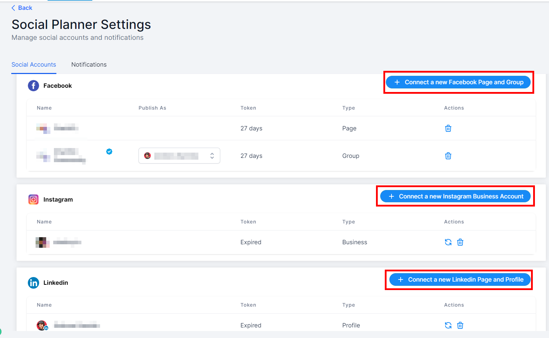Delete the LinkedIn Profile account

pos(460,325)
